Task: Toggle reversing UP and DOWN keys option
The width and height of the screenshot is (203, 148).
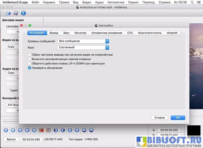Action: 30,64
